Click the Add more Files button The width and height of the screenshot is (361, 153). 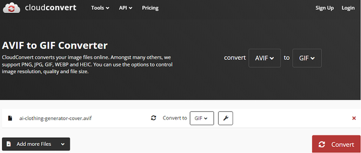pos(36,144)
